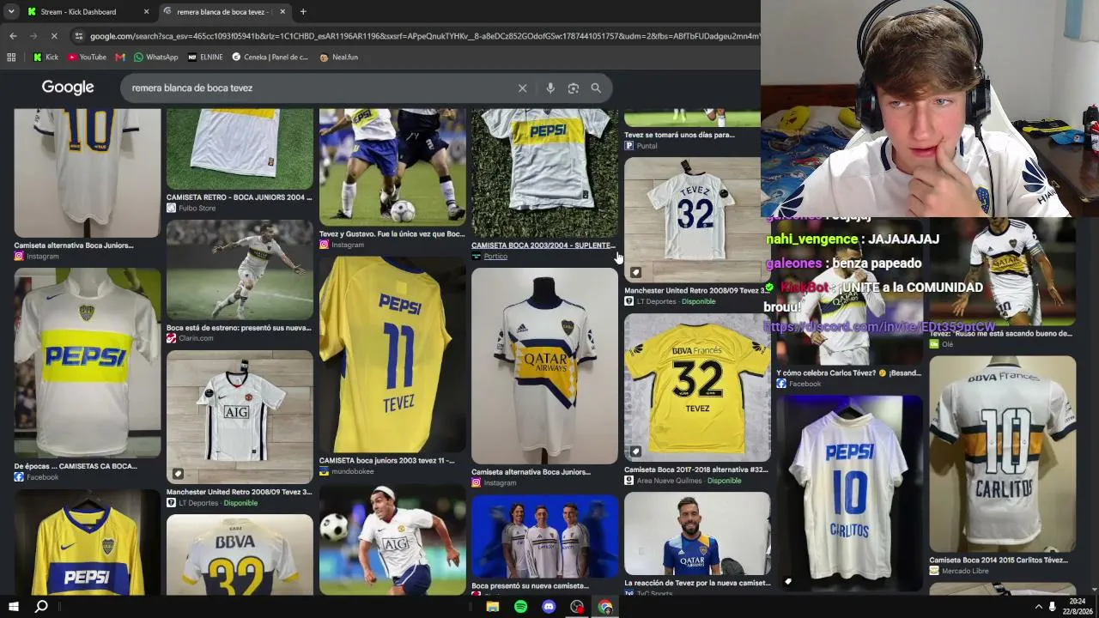Open Discord from the taskbar
The image size is (1099, 618).
[x=549, y=607]
